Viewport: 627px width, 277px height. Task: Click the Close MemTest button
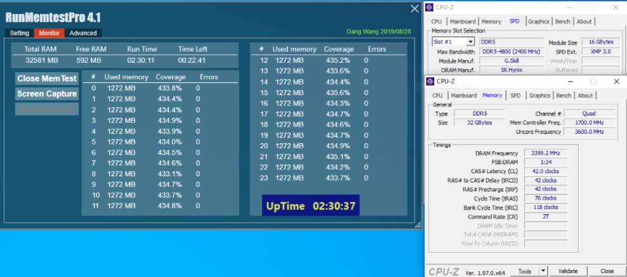(47, 79)
